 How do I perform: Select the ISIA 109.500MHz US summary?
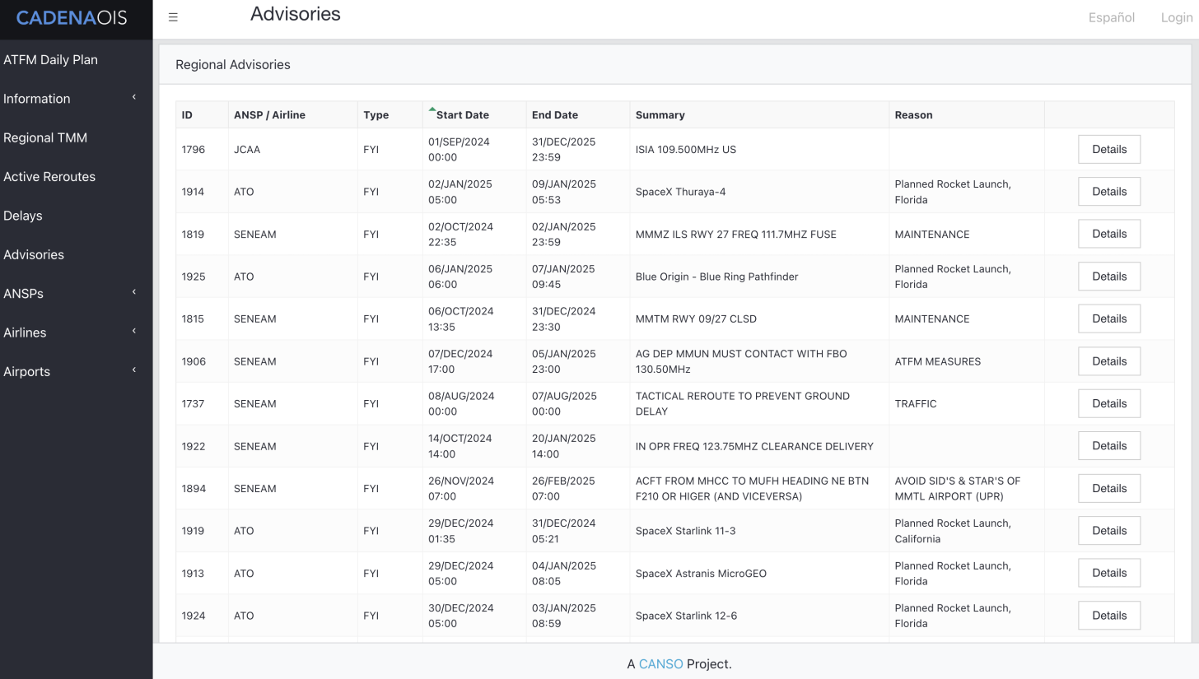[x=686, y=150]
